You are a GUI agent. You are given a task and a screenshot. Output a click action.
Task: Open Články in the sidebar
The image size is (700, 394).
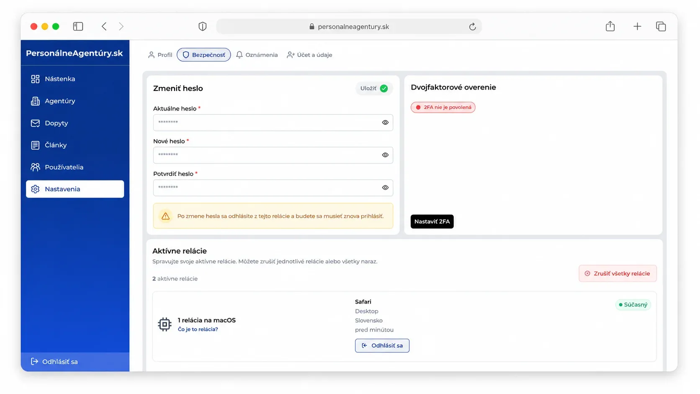pos(75,145)
